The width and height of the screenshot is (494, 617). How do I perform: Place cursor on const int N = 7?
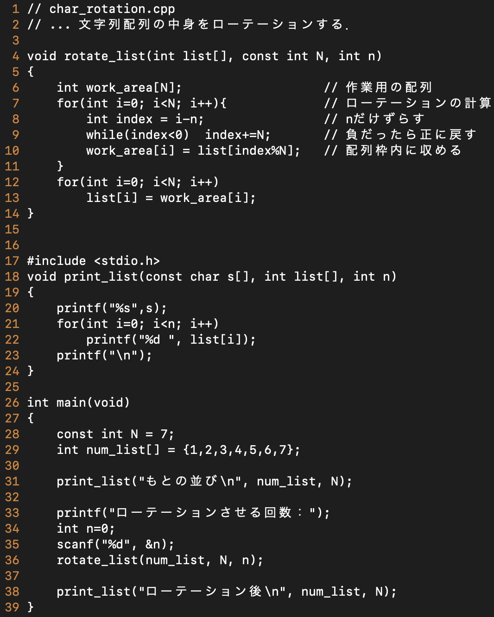[x=115, y=434]
